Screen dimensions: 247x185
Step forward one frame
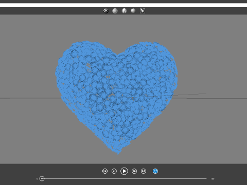click(x=134, y=171)
